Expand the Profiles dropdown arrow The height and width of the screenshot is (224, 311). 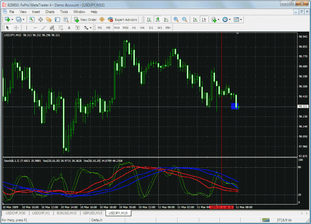click(23, 19)
